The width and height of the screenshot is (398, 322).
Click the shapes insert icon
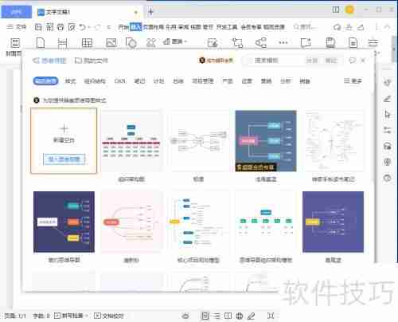point(131,43)
